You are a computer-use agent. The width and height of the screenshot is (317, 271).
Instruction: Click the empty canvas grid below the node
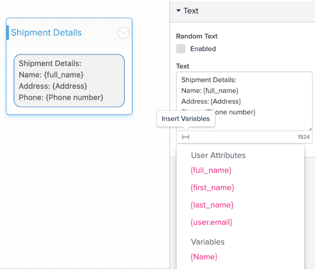[68, 190]
